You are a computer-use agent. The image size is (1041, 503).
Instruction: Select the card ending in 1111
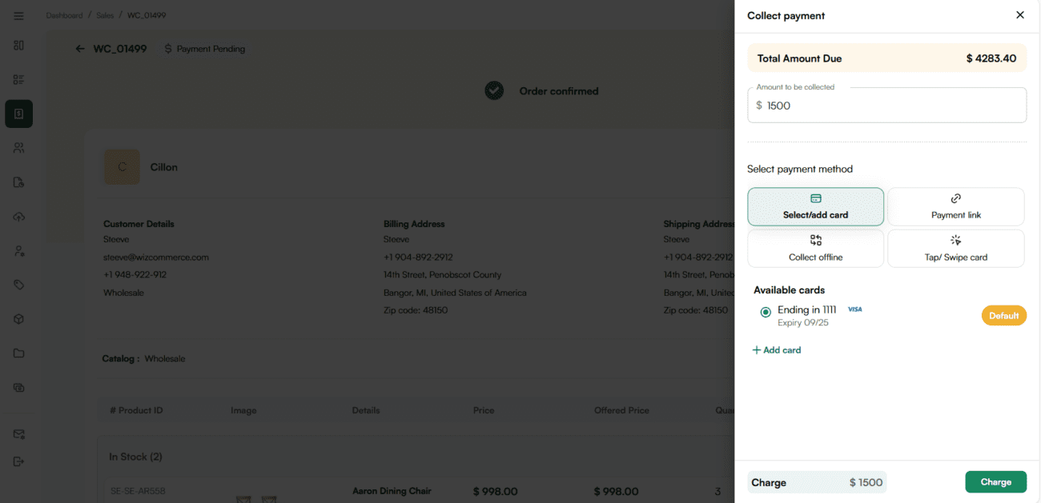tap(766, 313)
